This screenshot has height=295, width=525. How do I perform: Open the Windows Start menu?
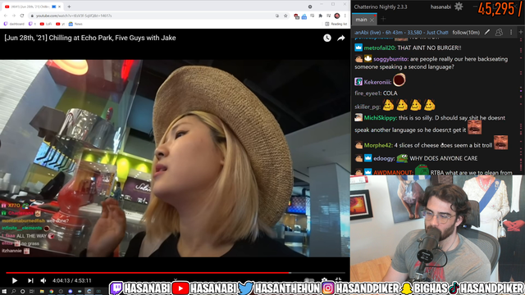coord(4,292)
